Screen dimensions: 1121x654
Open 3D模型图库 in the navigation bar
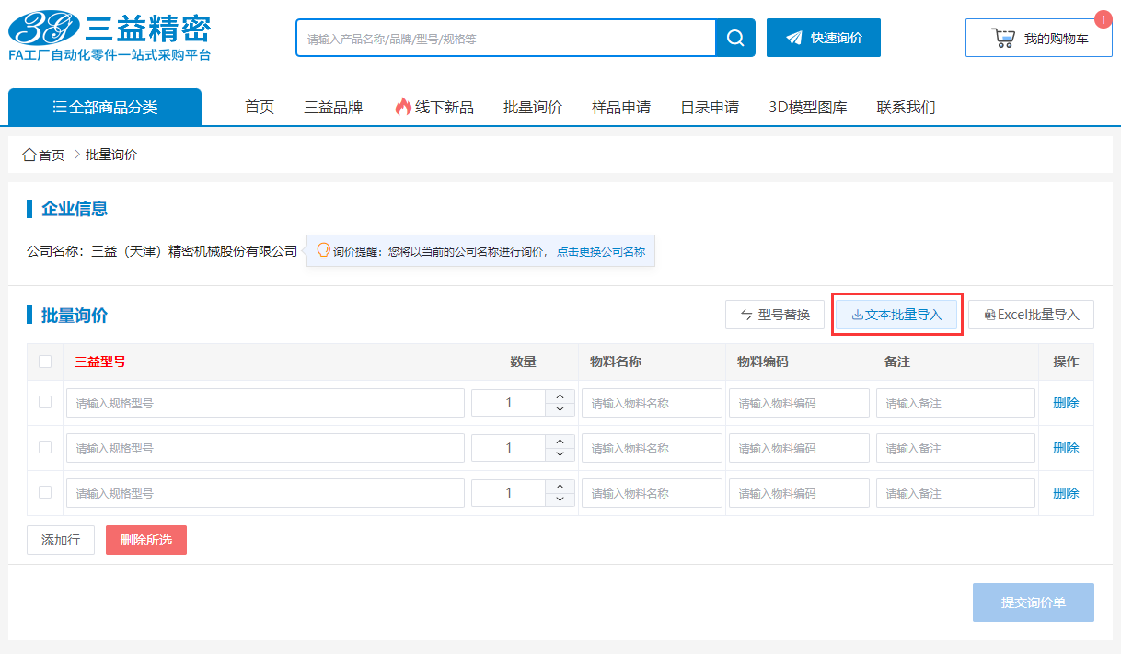click(x=808, y=108)
